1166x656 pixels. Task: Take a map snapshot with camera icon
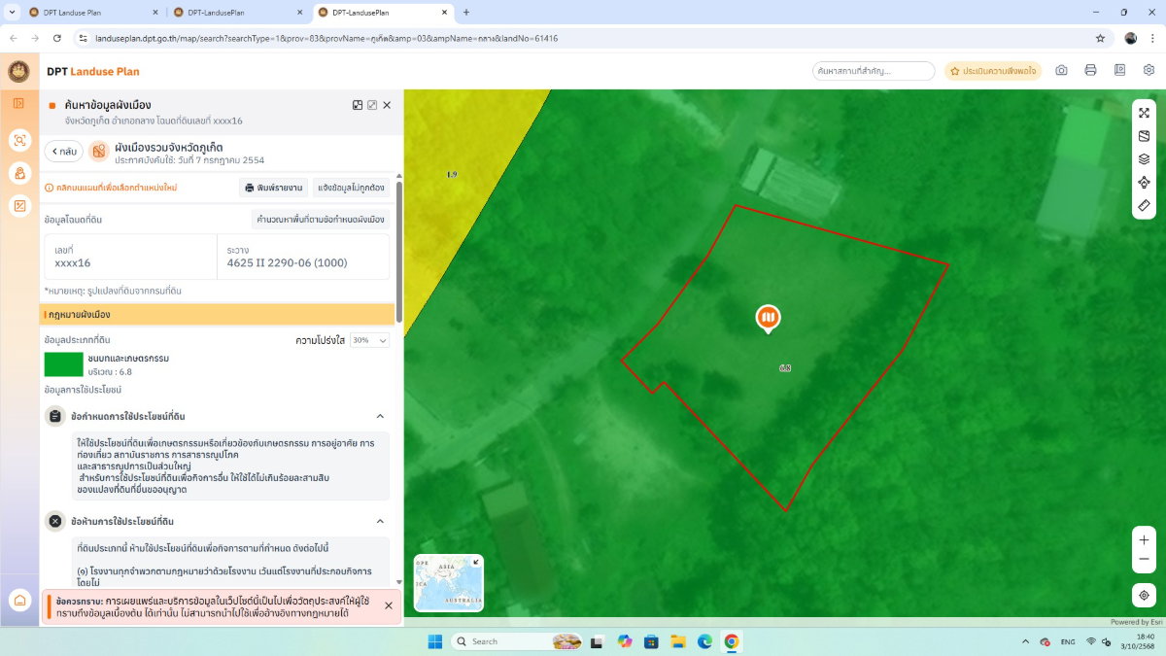pos(1061,71)
